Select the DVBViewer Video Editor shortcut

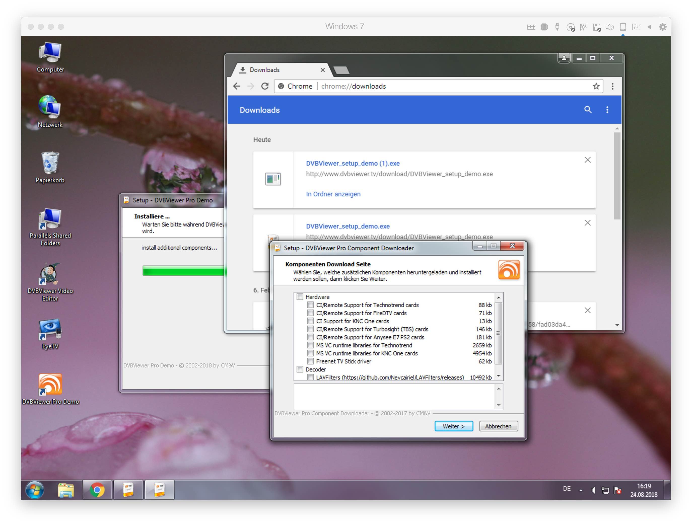pyautogui.click(x=50, y=282)
